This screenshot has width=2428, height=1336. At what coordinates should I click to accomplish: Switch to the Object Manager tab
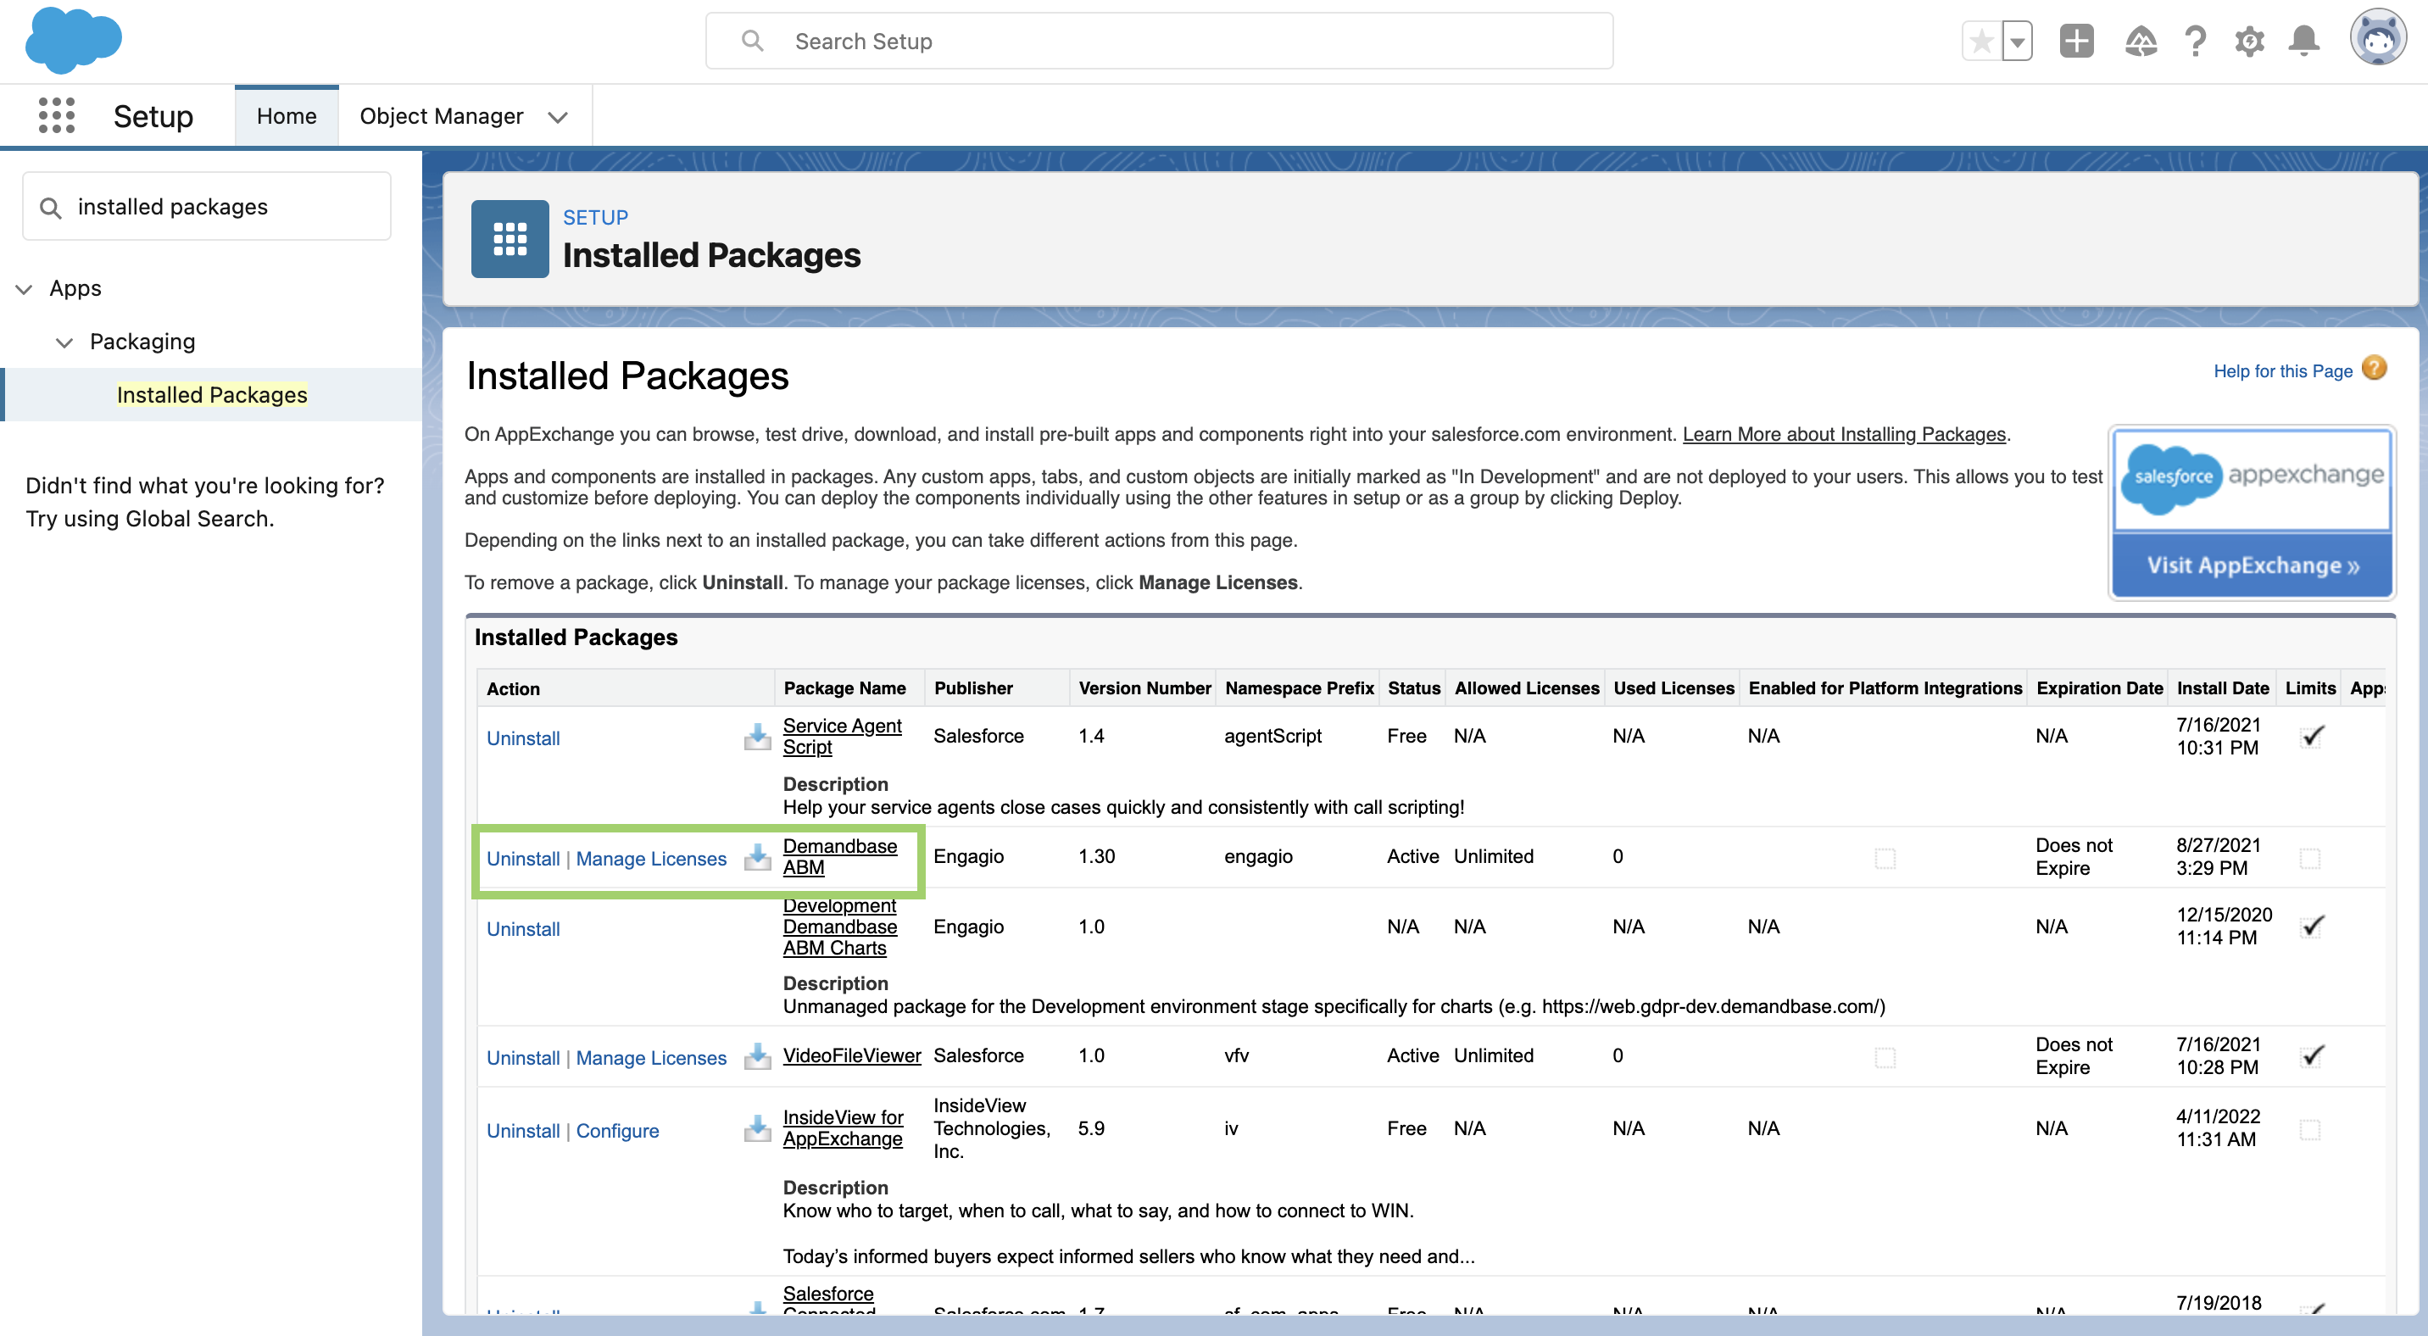pos(441,116)
